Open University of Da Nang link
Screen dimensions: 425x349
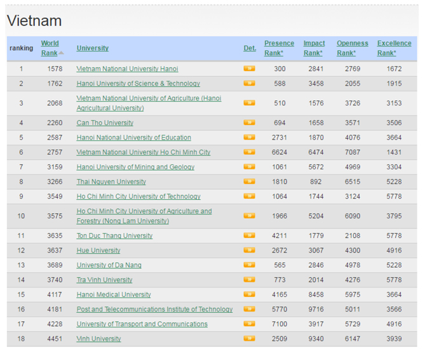coord(109,265)
